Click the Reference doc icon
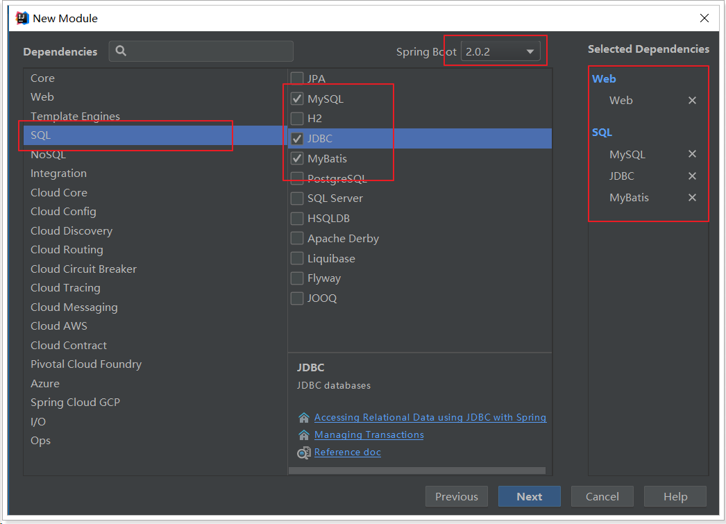The image size is (726, 524). [303, 453]
